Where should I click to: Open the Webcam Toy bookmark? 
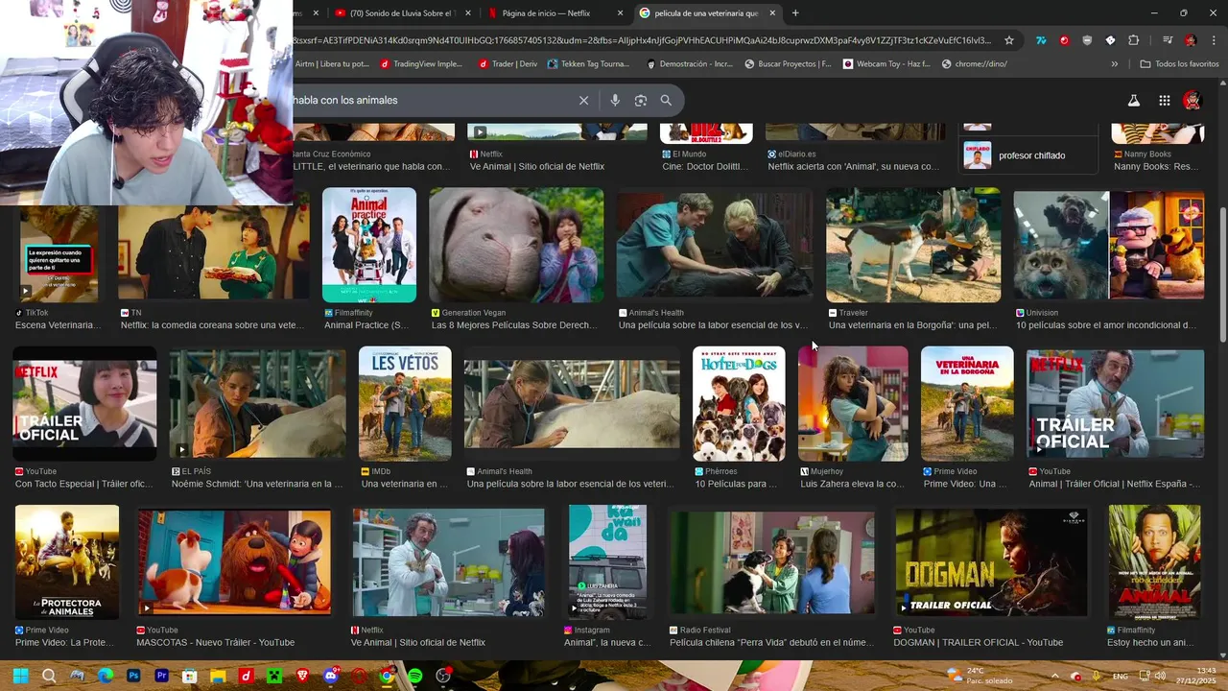(x=886, y=64)
